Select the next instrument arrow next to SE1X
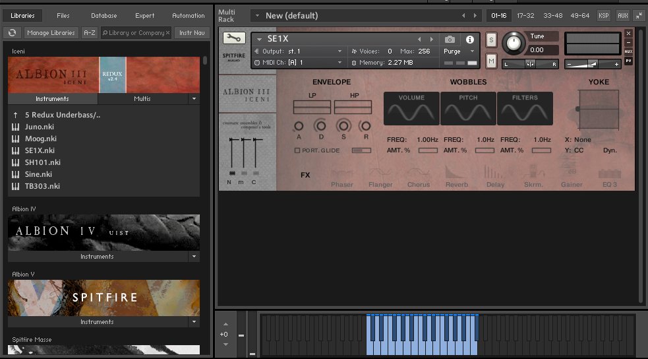The image size is (648, 359). click(x=432, y=40)
